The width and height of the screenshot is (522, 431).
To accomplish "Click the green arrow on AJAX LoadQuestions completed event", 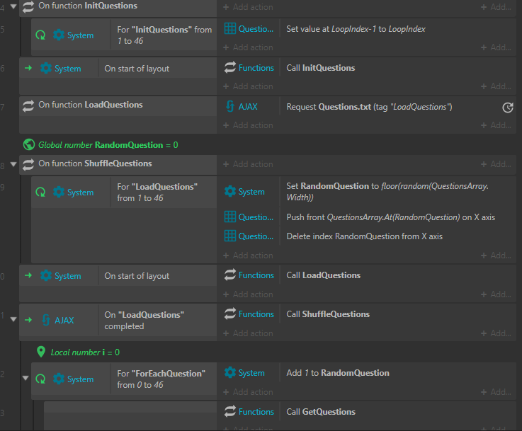I will click(x=28, y=320).
